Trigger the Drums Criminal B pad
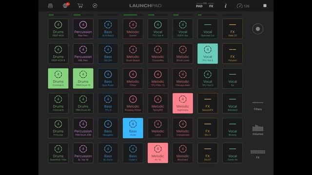This screenshot has width=312, height=175. 58,103
